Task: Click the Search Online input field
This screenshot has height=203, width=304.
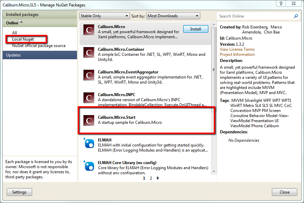Action: [x=255, y=16]
